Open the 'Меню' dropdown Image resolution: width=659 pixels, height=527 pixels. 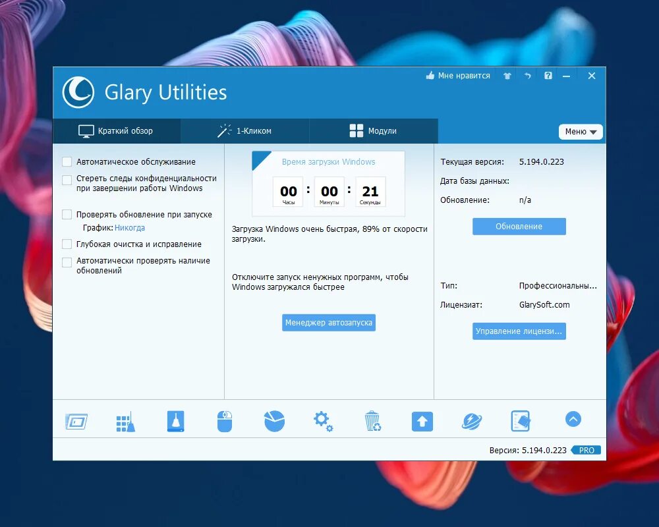click(581, 132)
